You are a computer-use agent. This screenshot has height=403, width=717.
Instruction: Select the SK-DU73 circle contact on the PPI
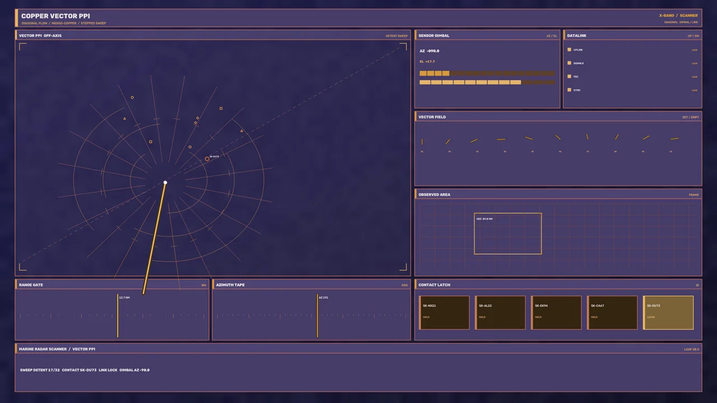pyautogui.click(x=207, y=159)
